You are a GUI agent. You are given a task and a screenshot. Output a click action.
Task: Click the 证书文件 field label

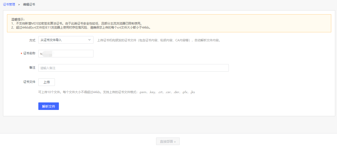point(29,82)
